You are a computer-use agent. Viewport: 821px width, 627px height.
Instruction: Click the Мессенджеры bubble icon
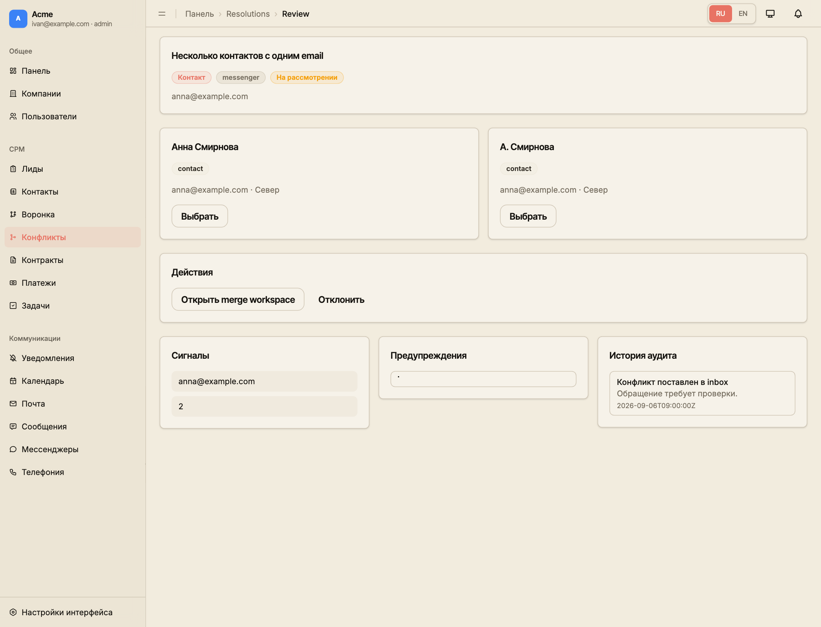point(13,449)
